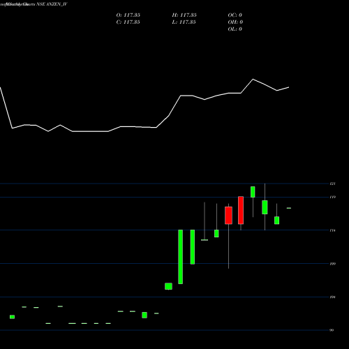The height and width of the screenshot is (349, 349).
Task: Select the 'L: 117.35' low value
Action: 184,22
